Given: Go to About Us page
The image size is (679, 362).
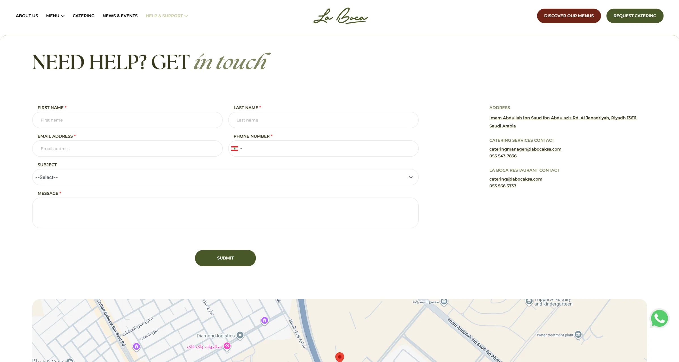Looking at the screenshot, I should (x=27, y=16).
